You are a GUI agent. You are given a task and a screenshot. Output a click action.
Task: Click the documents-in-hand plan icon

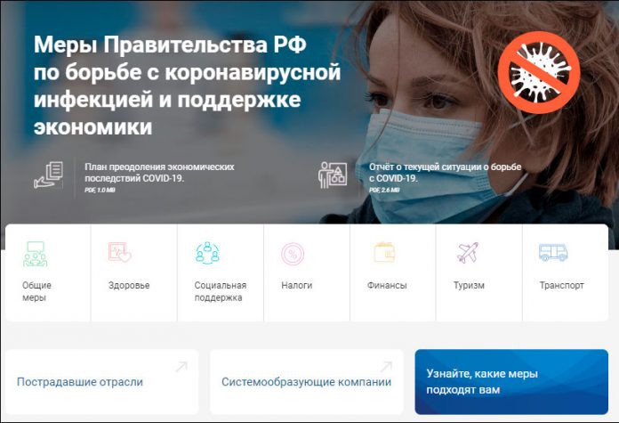(x=49, y=175)
